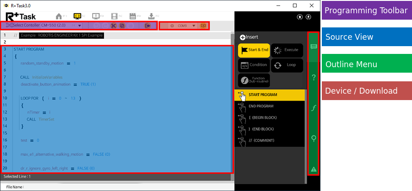This screenshot has height=191, width=412.
Task: Open the warning triangle outline icon
Action: [x=314, y=169]
